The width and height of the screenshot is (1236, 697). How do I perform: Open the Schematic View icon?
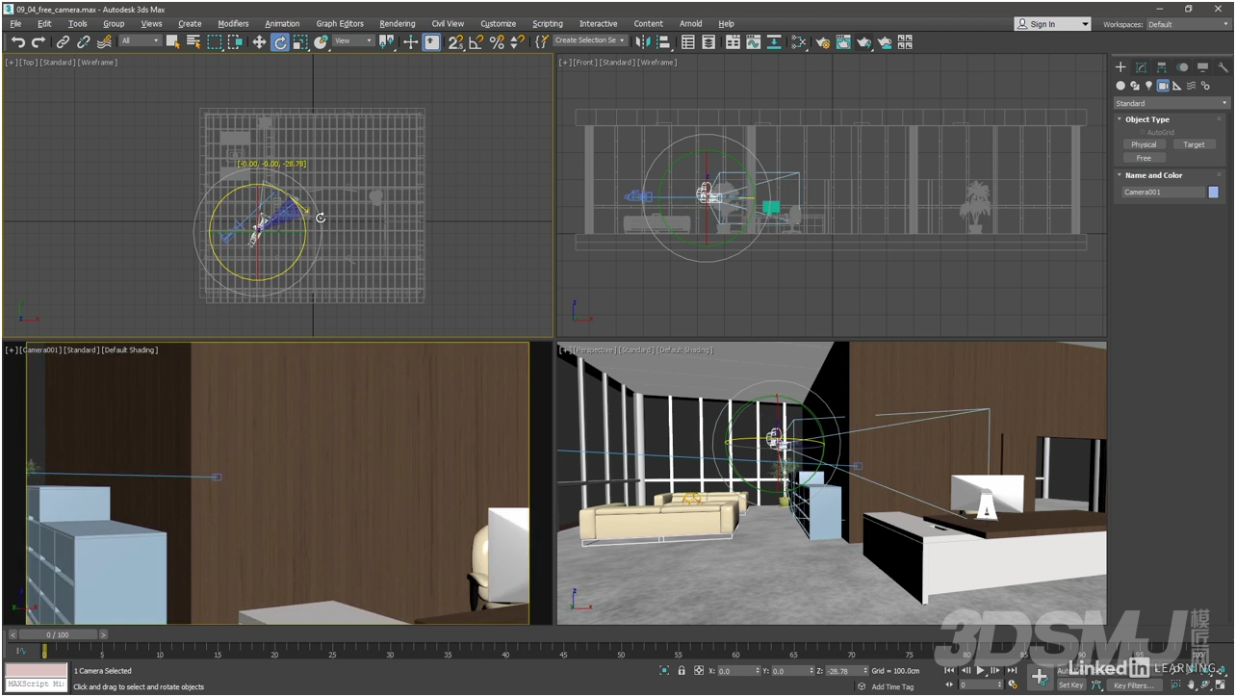[775, 41]
